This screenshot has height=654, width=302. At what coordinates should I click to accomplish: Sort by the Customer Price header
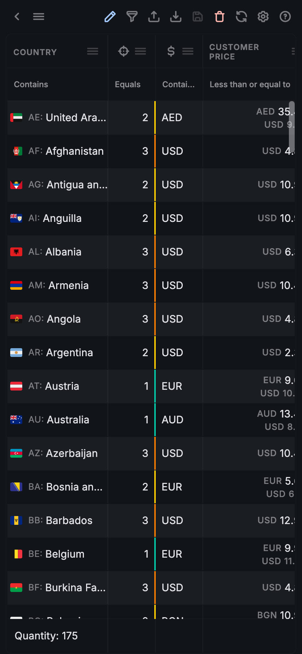234,52
